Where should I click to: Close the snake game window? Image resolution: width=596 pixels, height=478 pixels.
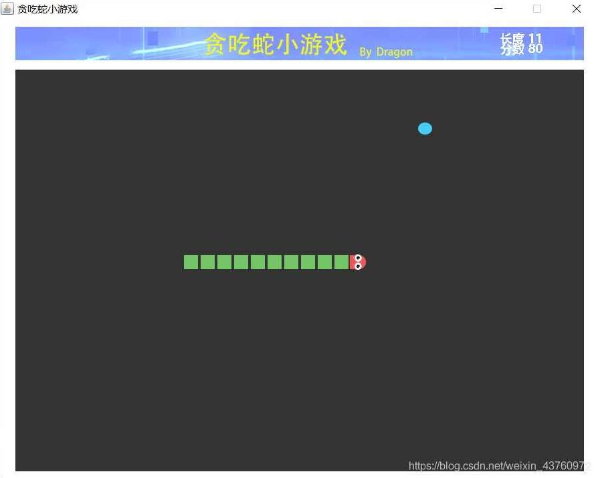[576, 9]
